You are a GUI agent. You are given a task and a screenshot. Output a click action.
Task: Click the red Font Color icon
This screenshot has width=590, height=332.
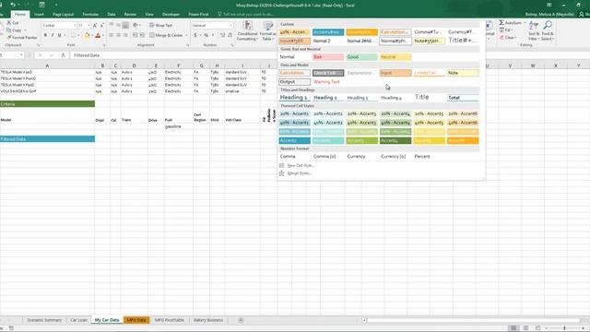tap(98, 35)
